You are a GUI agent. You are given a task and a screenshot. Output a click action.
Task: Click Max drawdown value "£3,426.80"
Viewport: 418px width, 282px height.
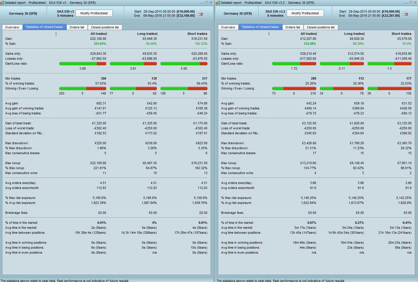click(x=309, y=143)
